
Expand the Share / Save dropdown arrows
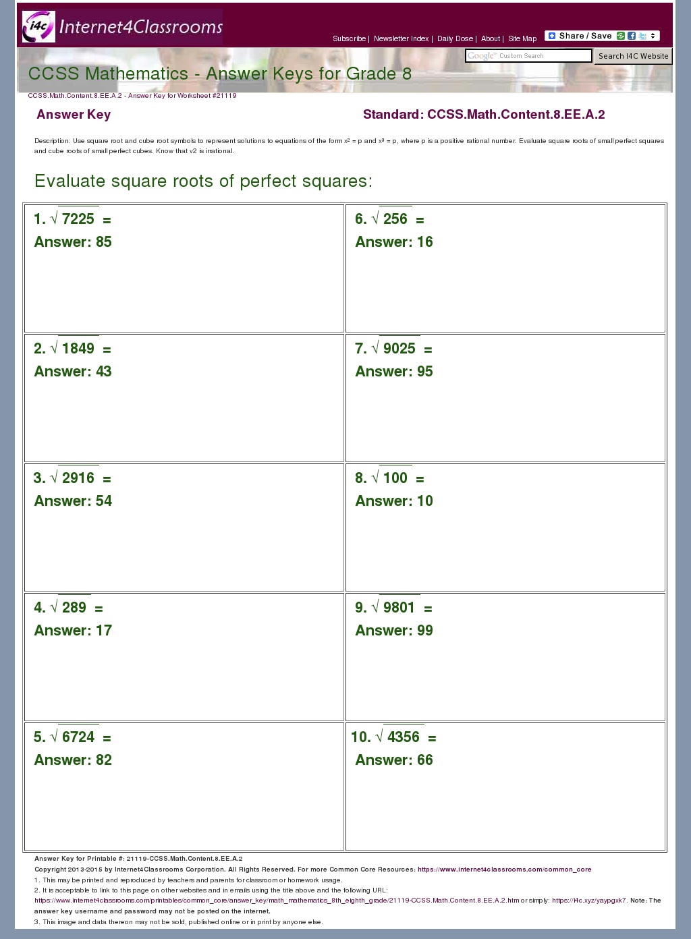pyautogui.click(x=653, y=36)
